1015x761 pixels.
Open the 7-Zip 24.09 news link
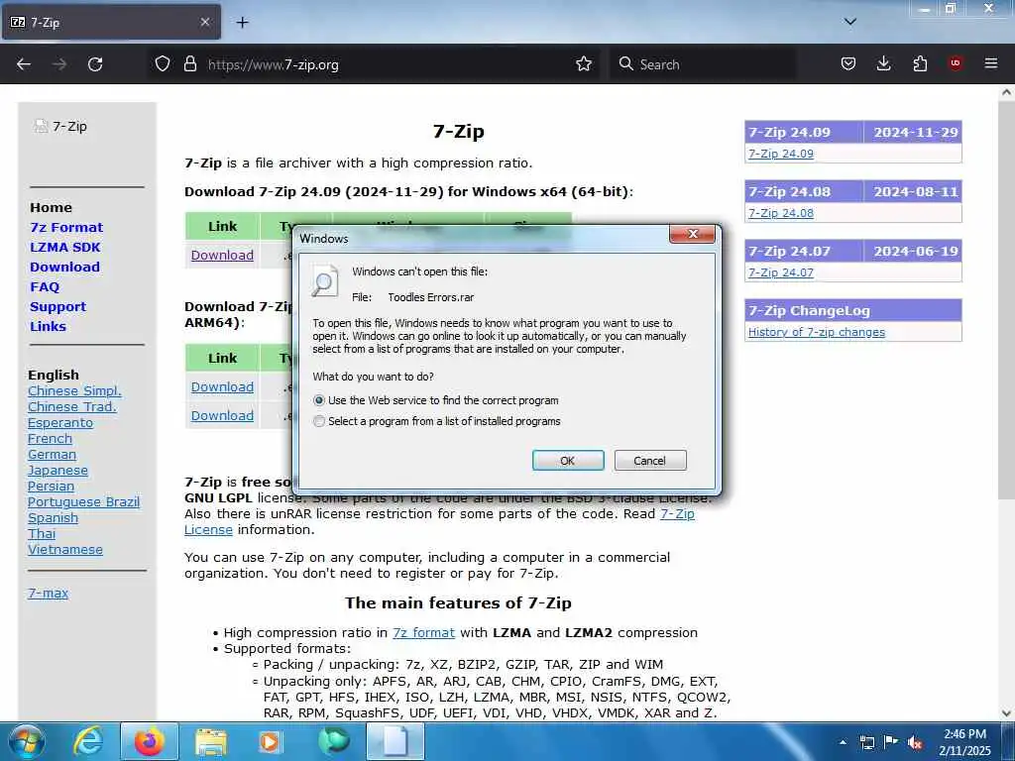[x=781, y=154]
